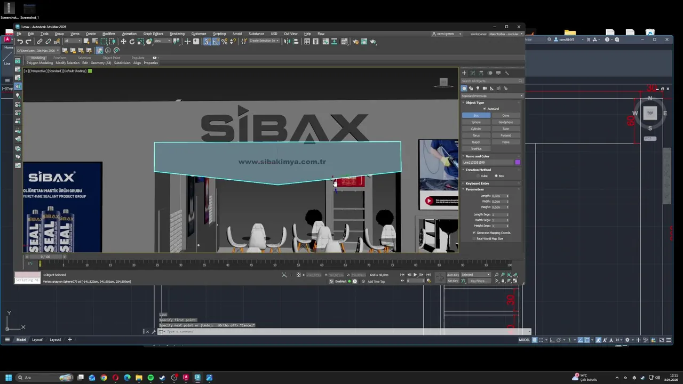683x384 pixels.
Task: Click Layout1 tab in AutoCAD window
Action: (37, 340)
